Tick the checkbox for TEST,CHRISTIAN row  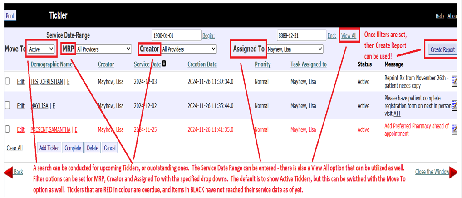tap(7, 81)
